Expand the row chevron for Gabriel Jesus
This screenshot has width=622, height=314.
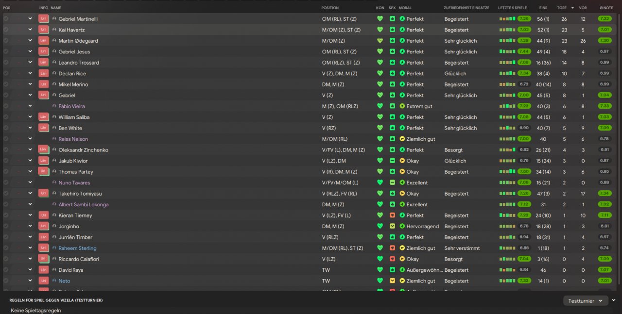click(x=30, y=51)
